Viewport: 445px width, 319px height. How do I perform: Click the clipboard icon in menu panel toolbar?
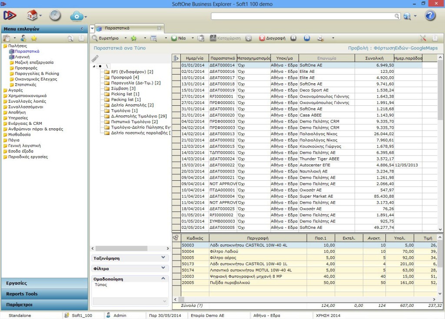pyautogui.click(x=6, y=38)
